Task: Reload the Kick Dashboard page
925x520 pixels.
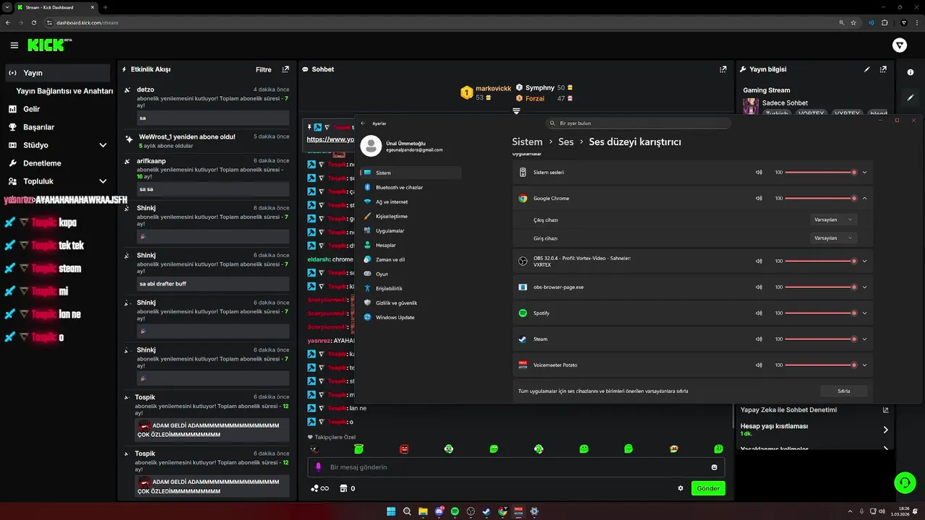Action: click(34, 22)
